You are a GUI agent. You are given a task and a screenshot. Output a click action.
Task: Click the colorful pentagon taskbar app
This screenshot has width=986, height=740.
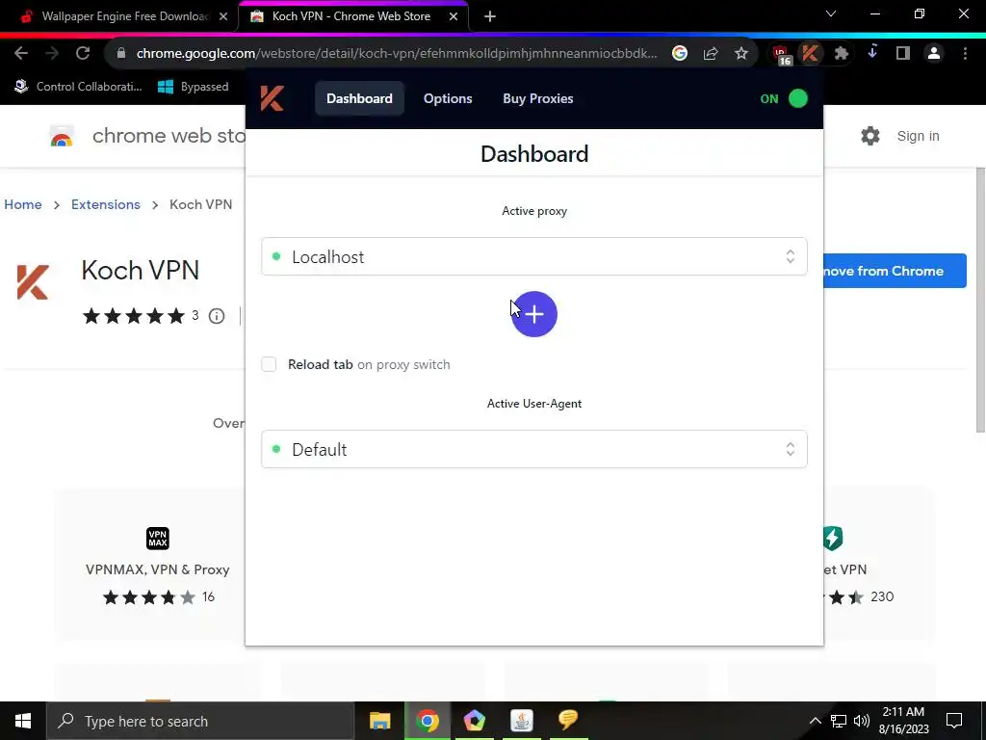(474, 721)
